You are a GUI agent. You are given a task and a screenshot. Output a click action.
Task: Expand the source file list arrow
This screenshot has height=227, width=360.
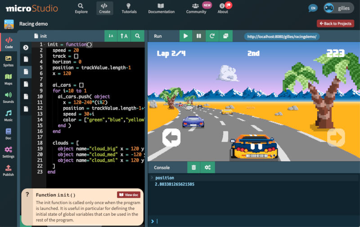[26, 47]
